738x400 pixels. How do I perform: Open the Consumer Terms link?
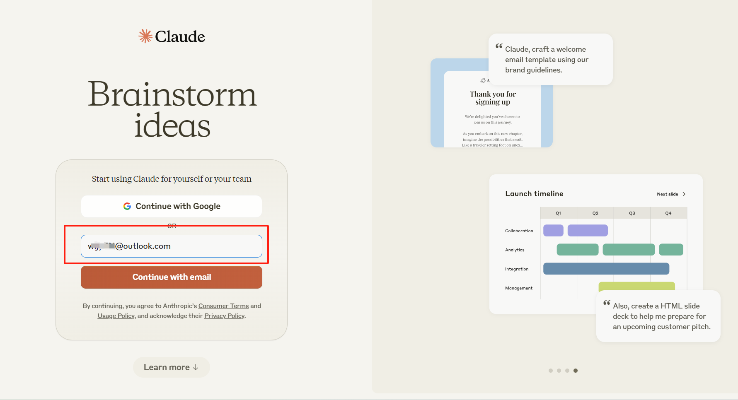pyautogui.click(x=223, y=306)
